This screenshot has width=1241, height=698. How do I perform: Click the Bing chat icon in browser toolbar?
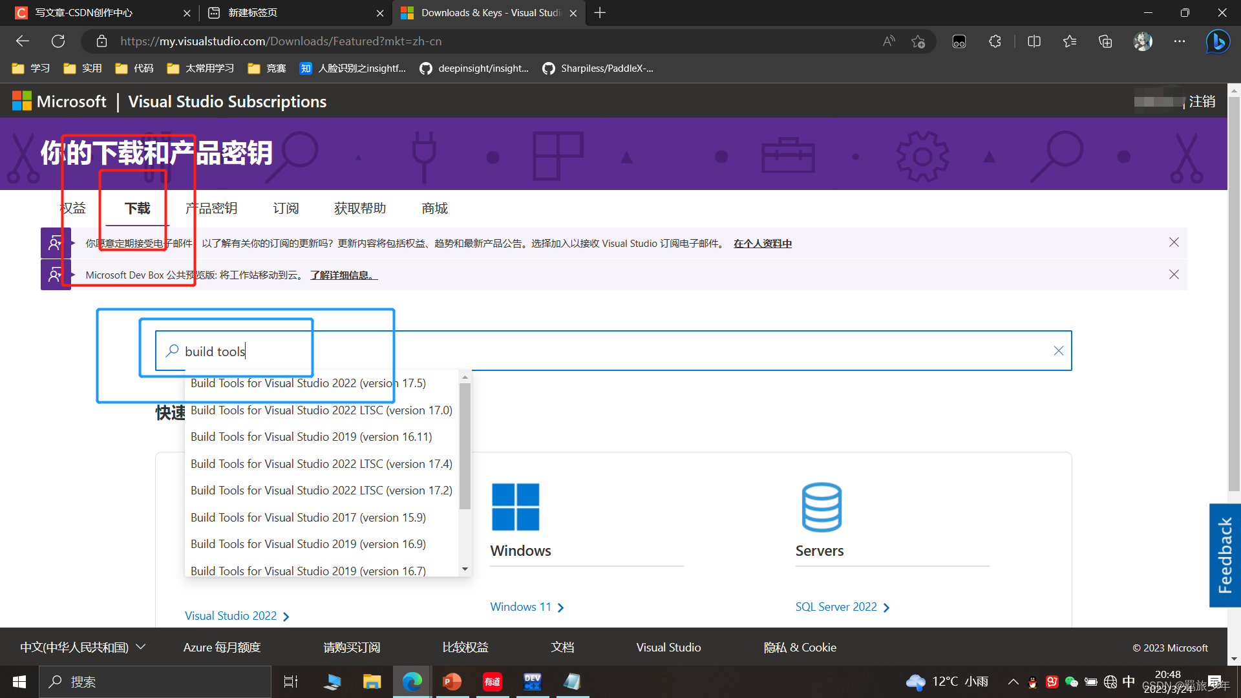point(1218,41)
